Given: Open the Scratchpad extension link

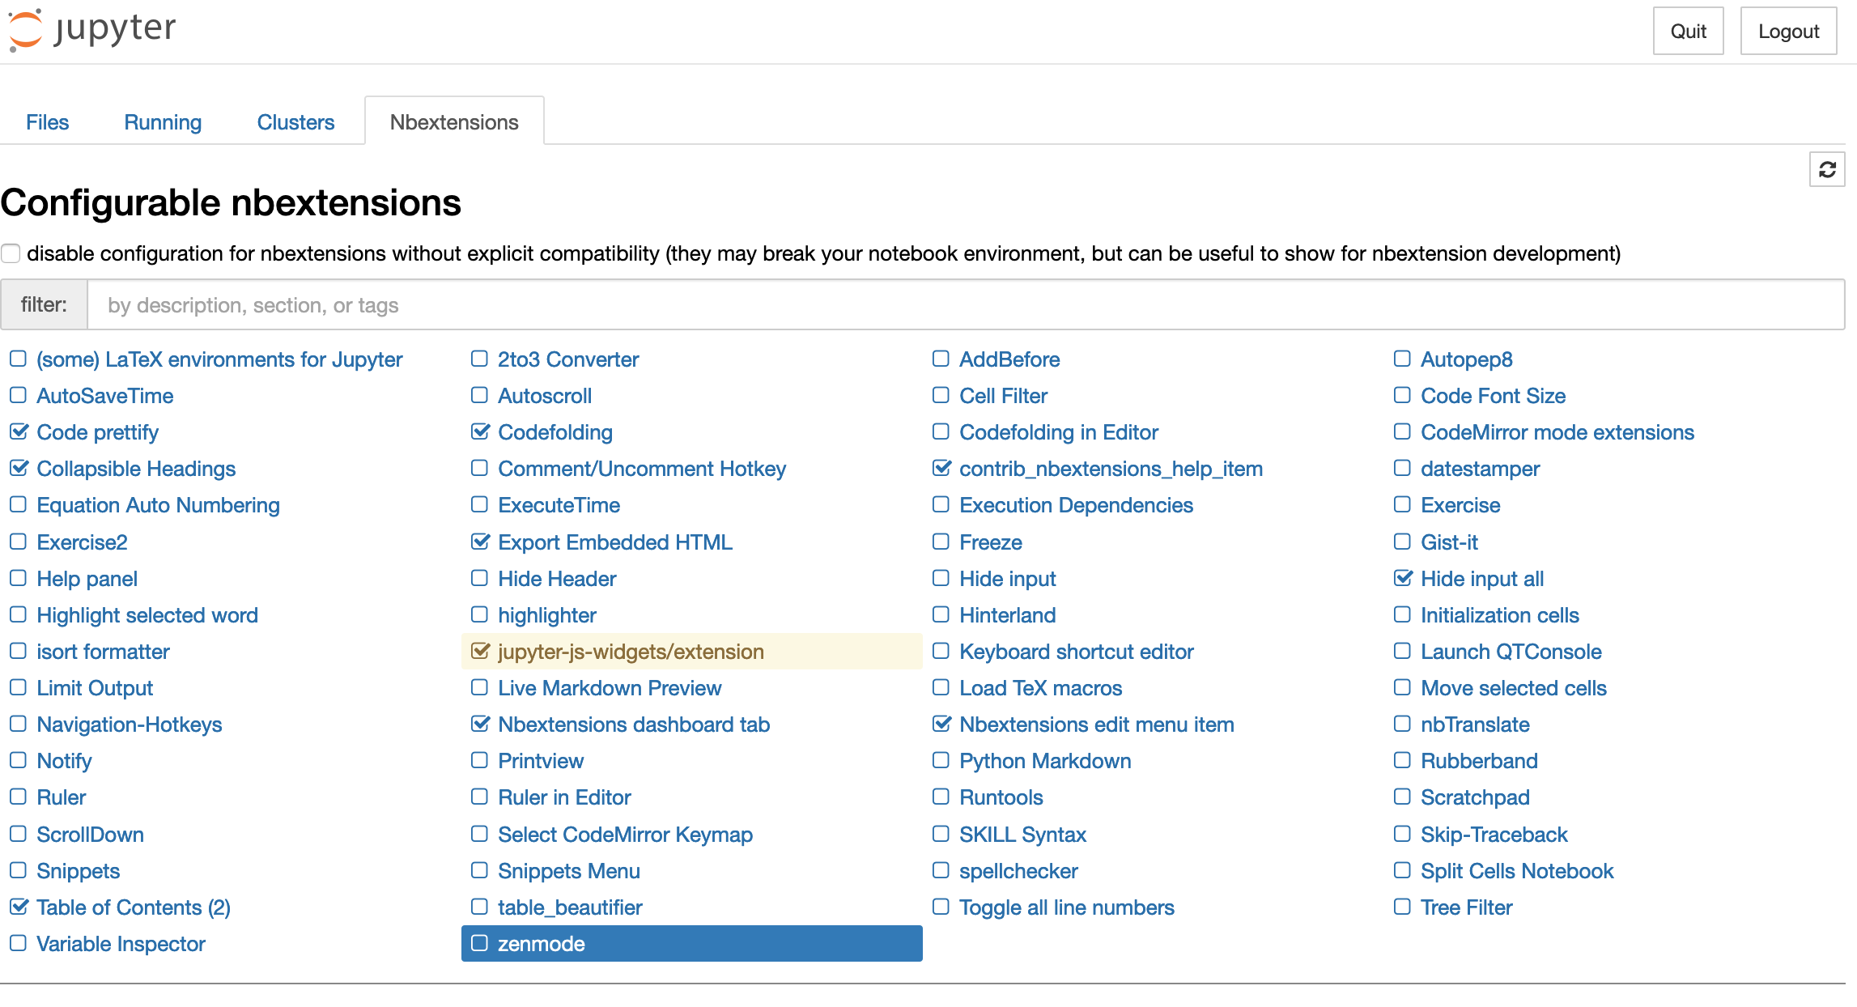Looking at the screenshot, I should click(x=1475, y=797).
